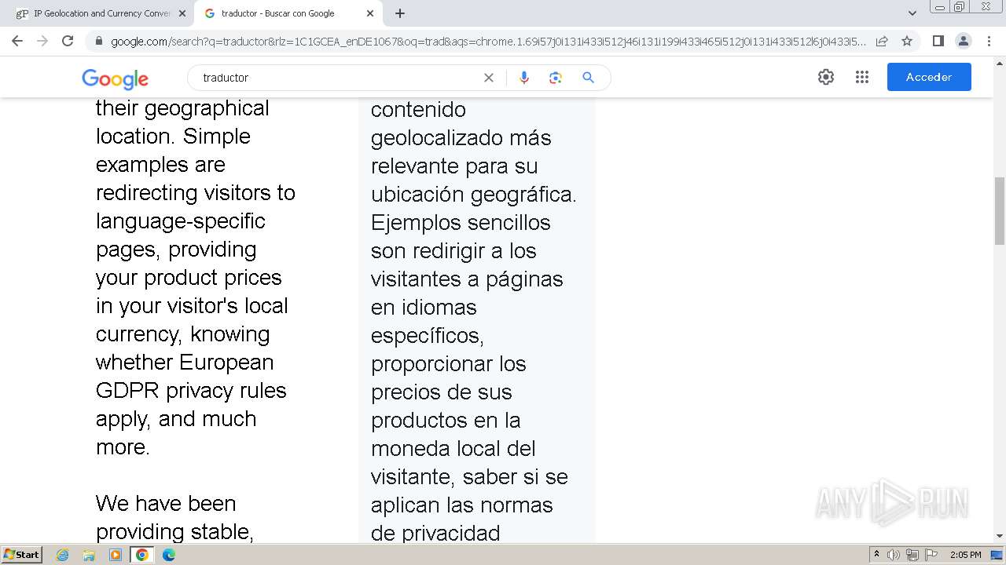Screen dimensions: 1006x565
Task: Select traductor - Buscar con Google tab
Action: click(288, 13)
